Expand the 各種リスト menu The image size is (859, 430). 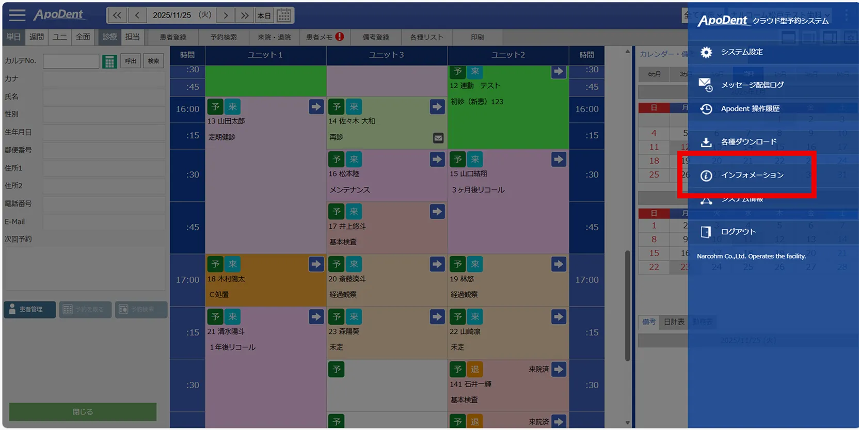(426, 37)
